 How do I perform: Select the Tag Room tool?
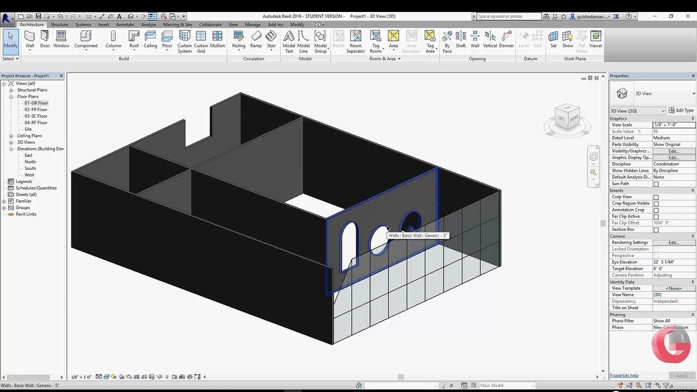pyautogui.click(x=376, y=42)
